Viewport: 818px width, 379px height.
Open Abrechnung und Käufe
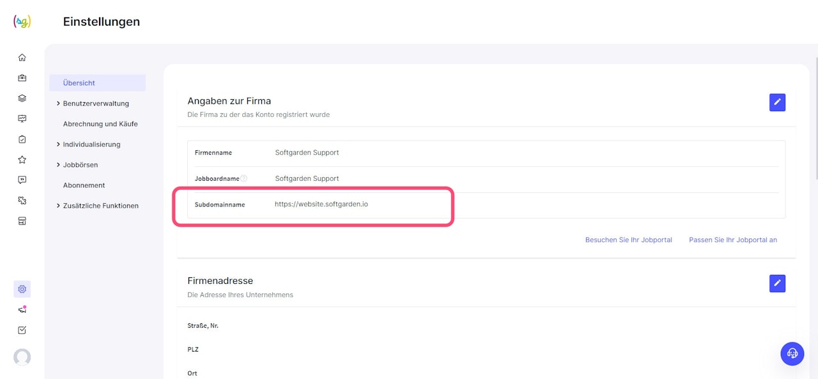[x=100, y=124]
